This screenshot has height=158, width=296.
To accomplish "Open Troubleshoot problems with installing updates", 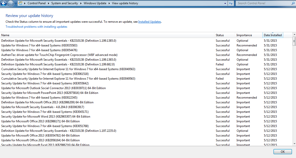I will (36, 27).
